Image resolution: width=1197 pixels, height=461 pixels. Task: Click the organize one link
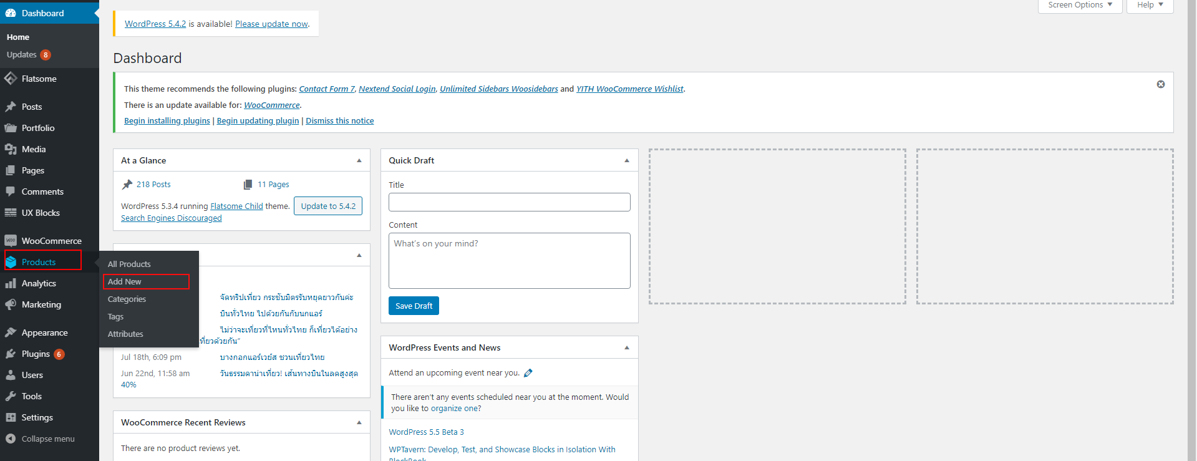(454, 409)
